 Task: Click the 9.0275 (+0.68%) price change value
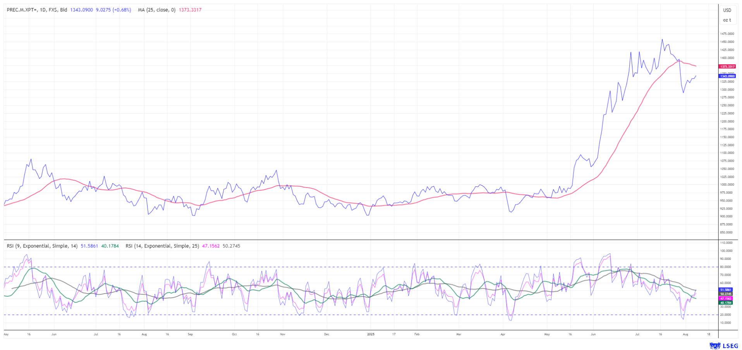tap(113, 10)
